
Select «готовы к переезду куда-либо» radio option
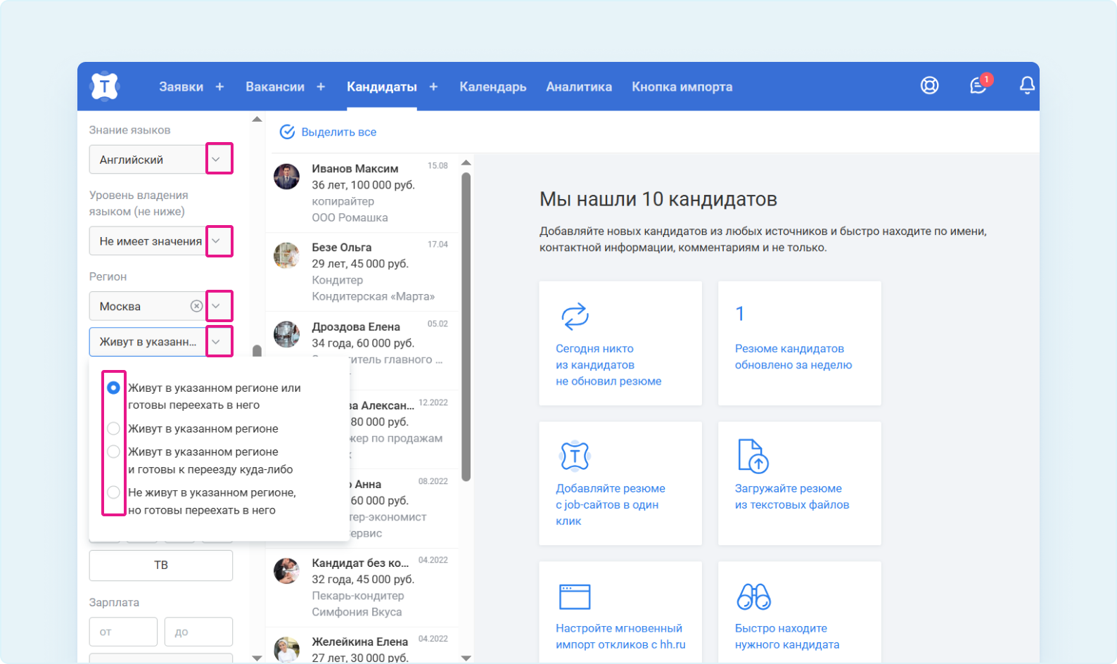[113, 452]
